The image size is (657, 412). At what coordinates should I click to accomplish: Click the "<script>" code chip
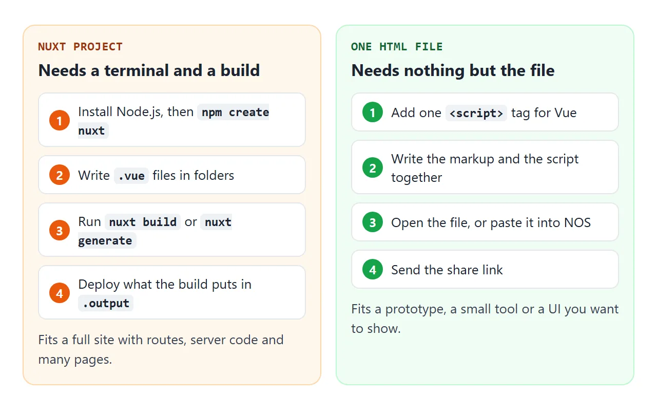pyautogui.click(x=476, y=113)
